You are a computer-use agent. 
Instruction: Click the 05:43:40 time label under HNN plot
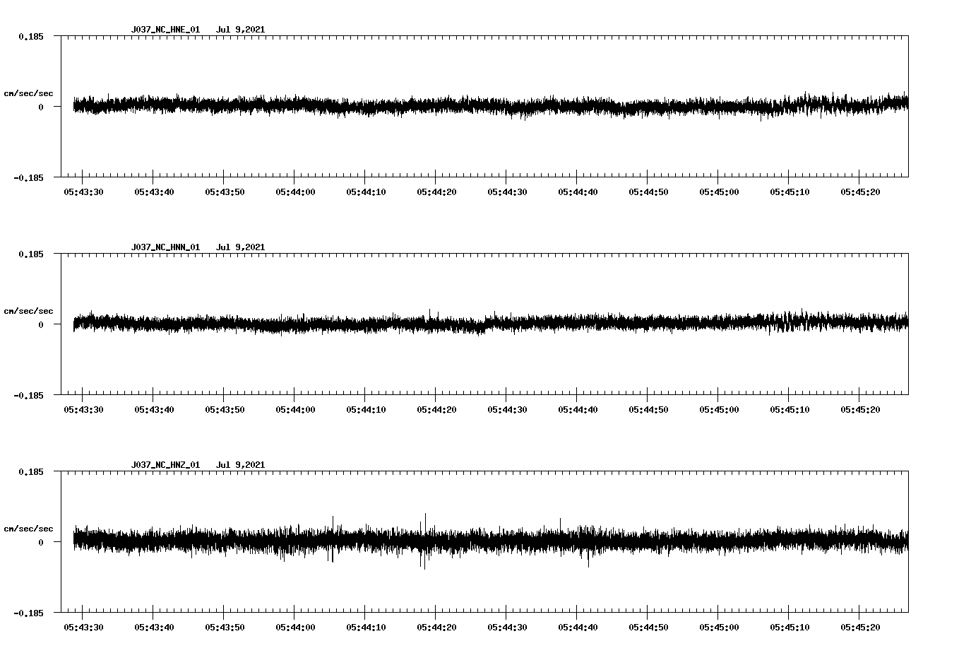[x=154, y=409]
